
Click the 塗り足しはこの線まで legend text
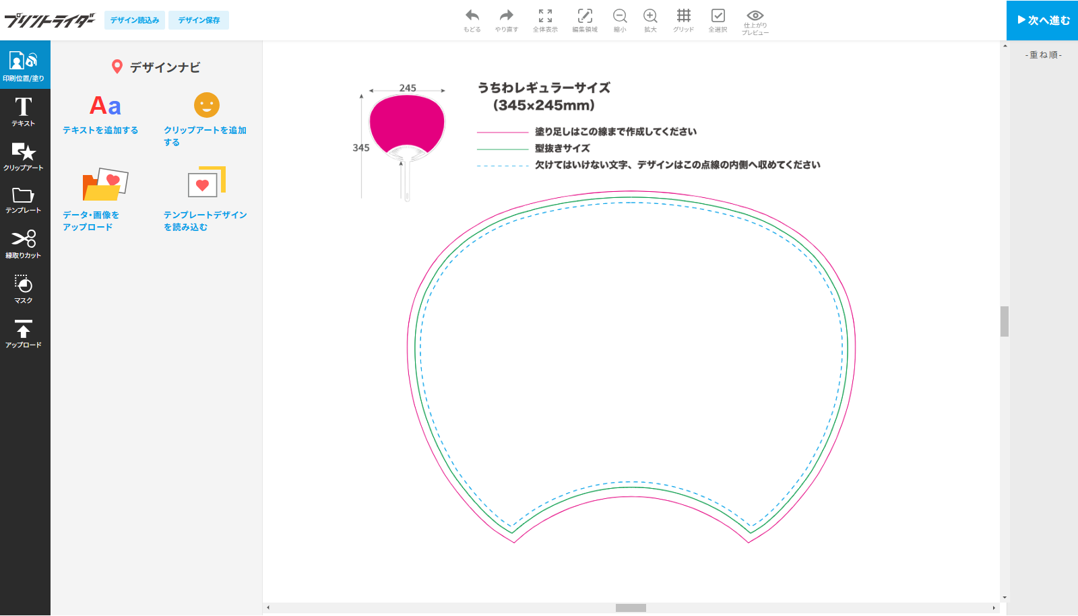(x=616, y=132)
